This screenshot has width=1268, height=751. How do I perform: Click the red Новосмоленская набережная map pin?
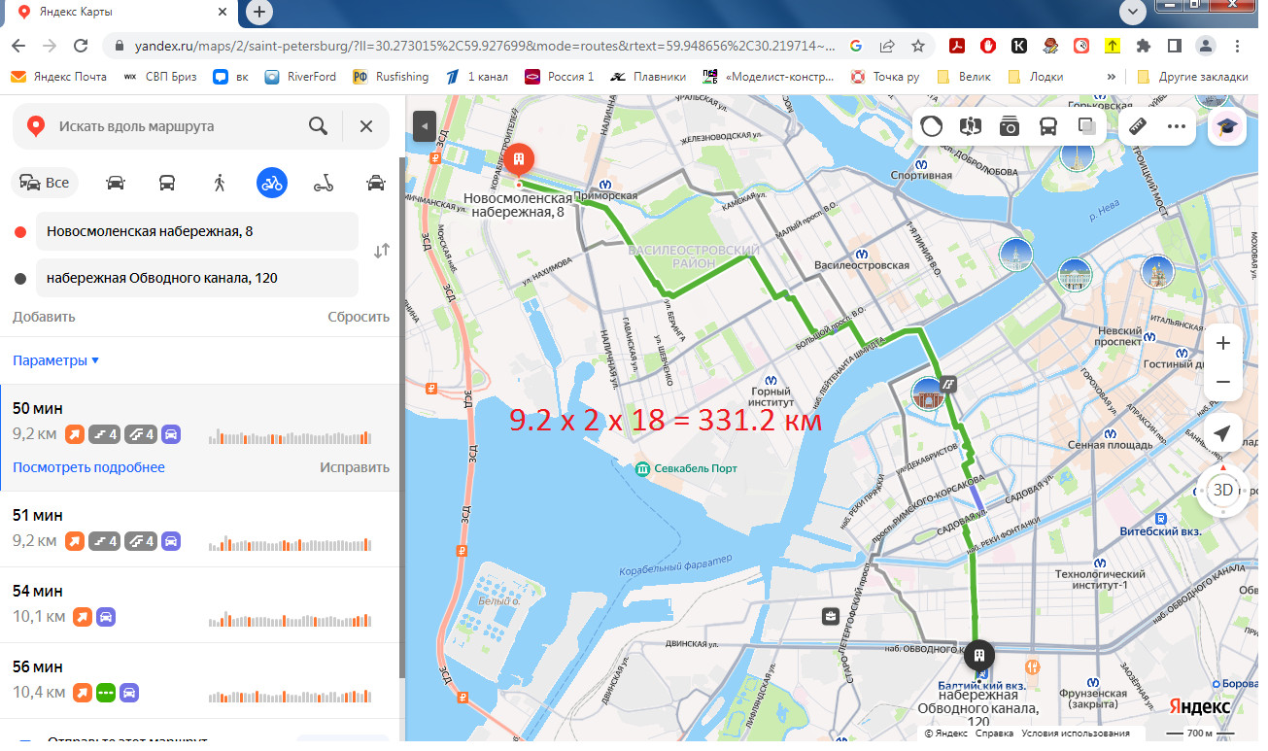pos(519,160)
